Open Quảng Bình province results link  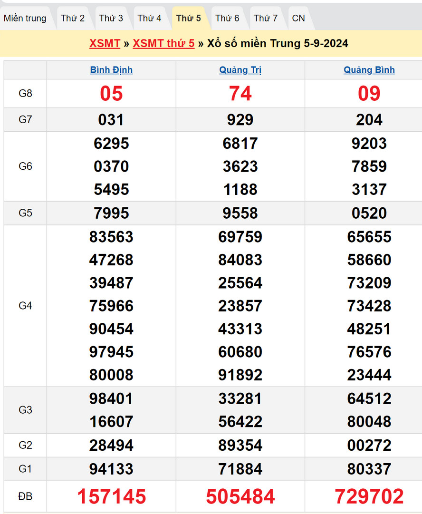(x=369, y=70)
